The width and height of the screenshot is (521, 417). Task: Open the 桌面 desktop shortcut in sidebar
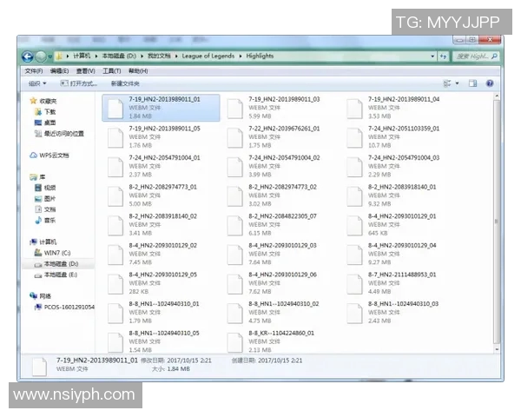(x=49, y=122)
